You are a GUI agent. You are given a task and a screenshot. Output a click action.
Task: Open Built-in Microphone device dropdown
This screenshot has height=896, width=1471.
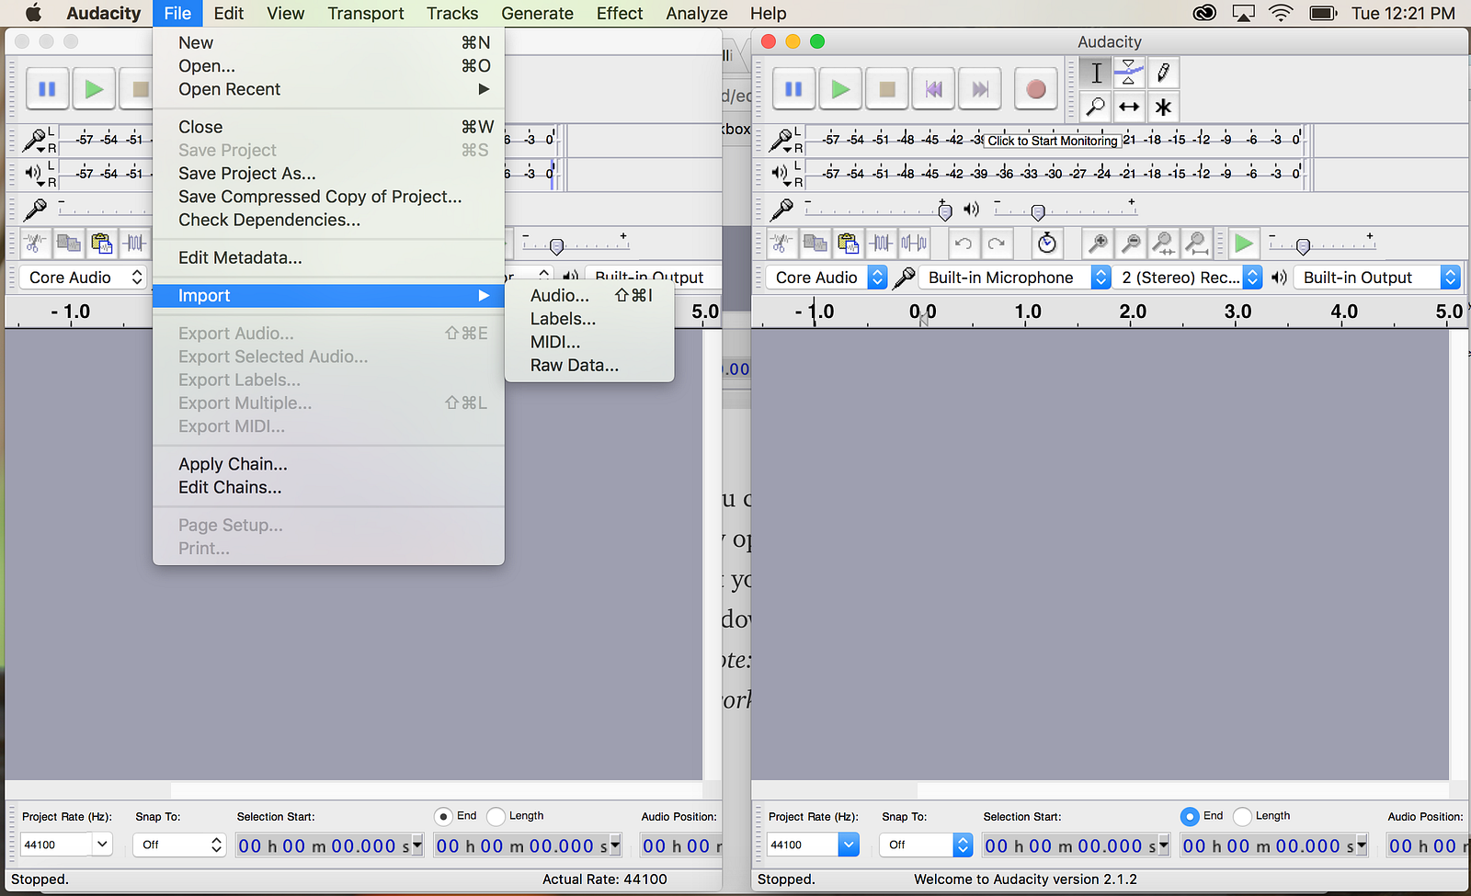[1015, 278]
